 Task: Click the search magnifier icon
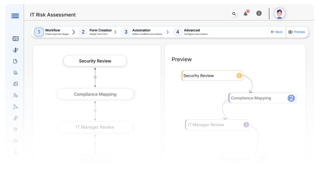click(234, 14)
